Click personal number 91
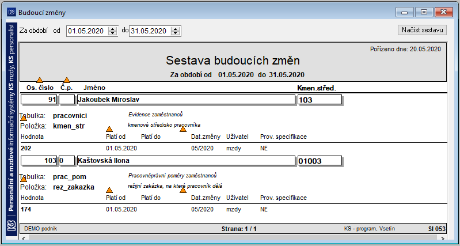The image size is (460, 246). (39, 100)
